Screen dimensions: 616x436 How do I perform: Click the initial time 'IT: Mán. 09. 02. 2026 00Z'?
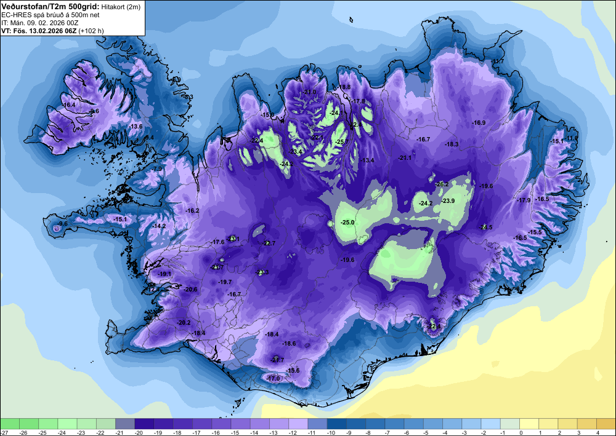tap(40, 23)
